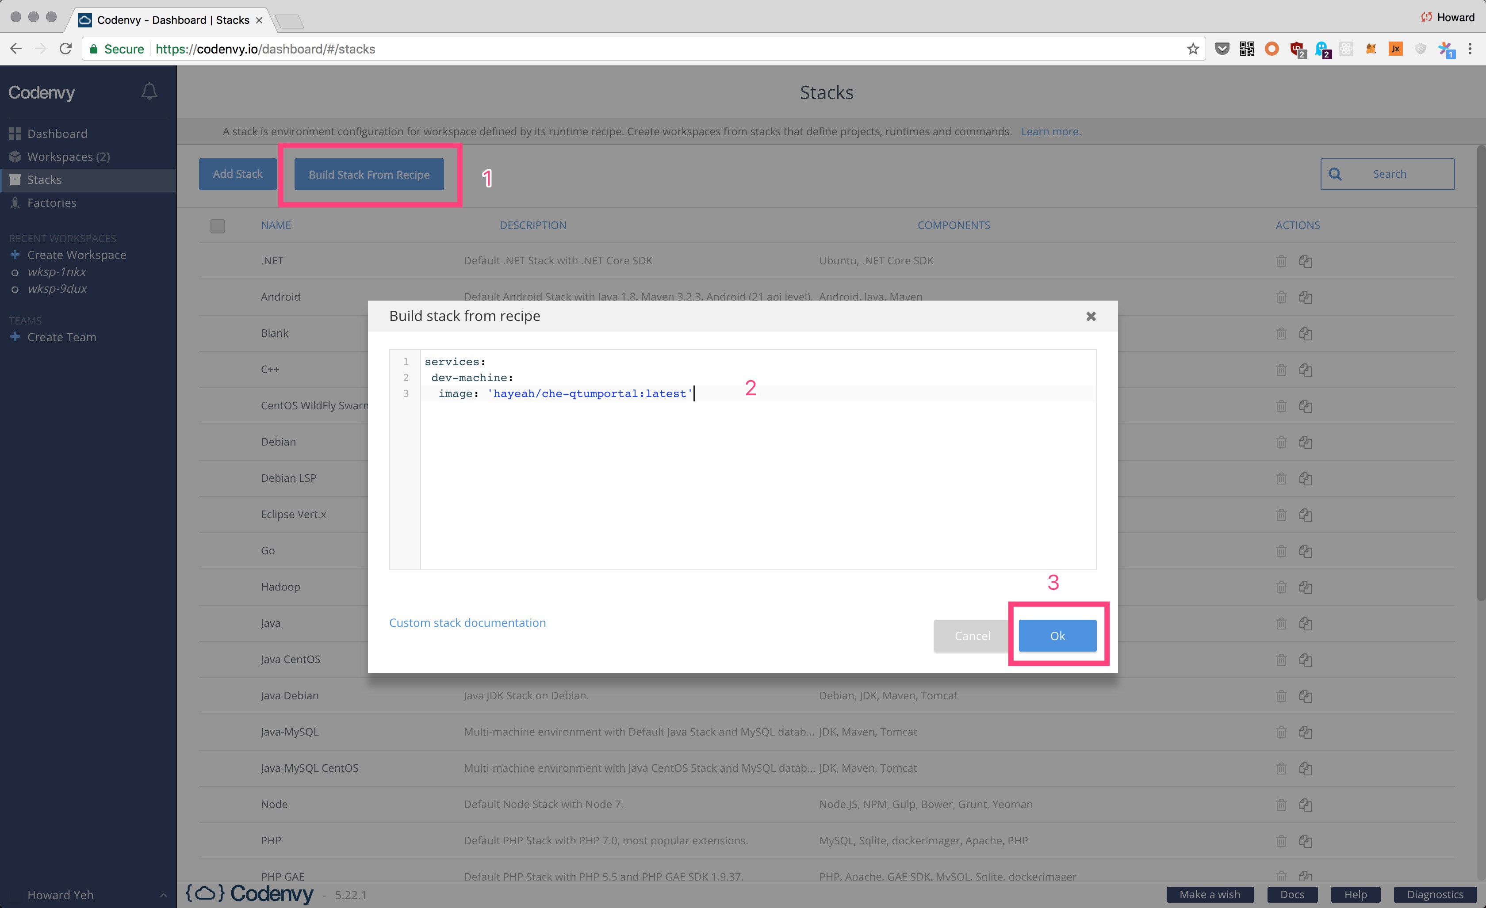The image size is (1486, 908).
Task: Click Howard profile button in Chrome
Action: pos(1448,18)
